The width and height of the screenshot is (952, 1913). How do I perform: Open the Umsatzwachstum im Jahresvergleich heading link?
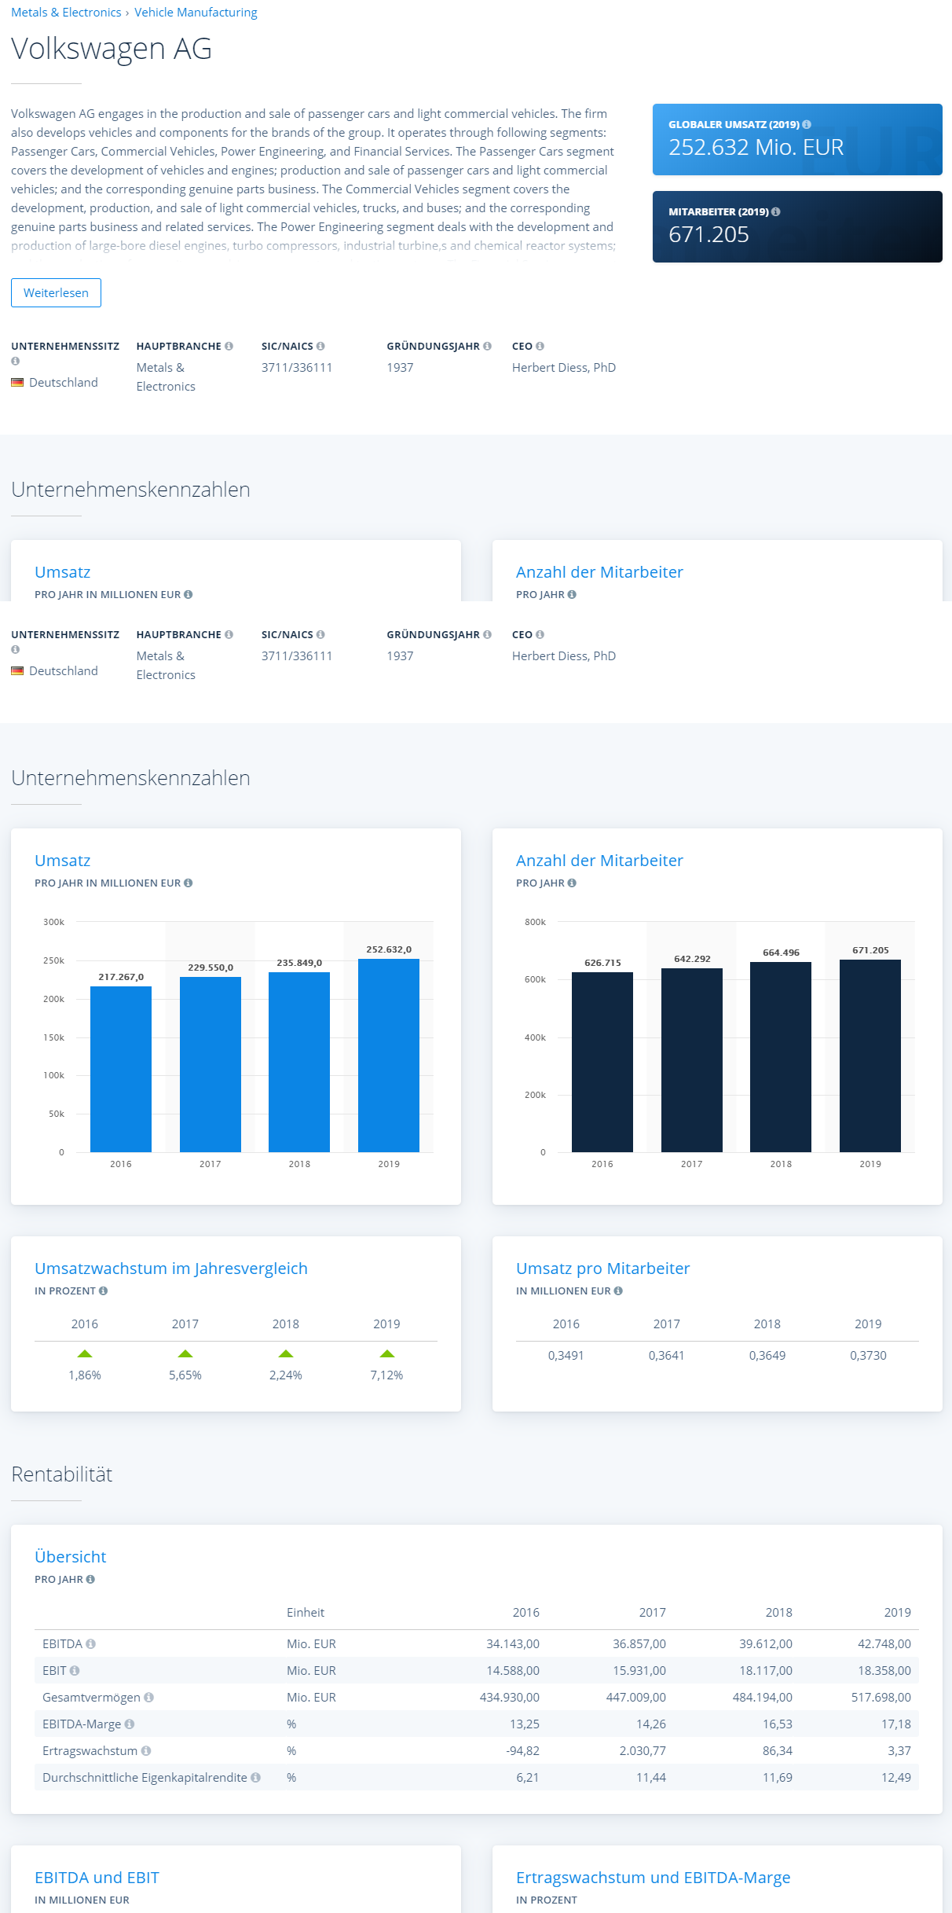click(x=171, y=1268)
